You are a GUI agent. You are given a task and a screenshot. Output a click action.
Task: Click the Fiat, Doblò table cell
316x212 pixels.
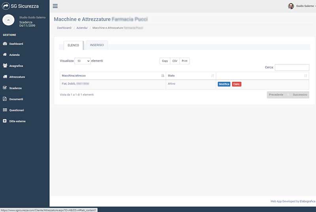(113, 84)
